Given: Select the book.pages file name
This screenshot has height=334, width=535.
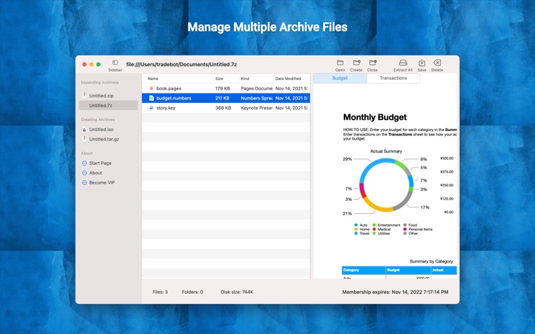Looking at the screenshot, I should click(x=169, y=88).
